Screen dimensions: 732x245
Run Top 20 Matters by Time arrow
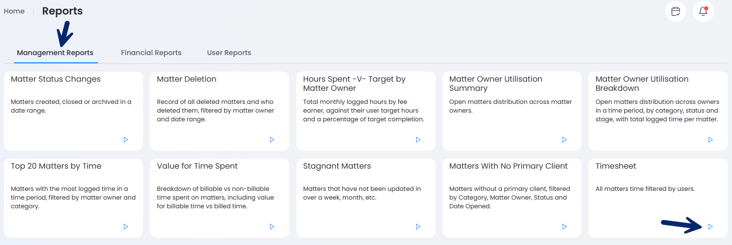pos(126,227)
